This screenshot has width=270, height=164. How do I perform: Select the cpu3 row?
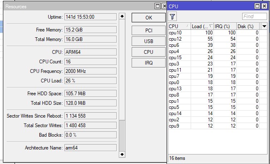click(x=218, y=64)
